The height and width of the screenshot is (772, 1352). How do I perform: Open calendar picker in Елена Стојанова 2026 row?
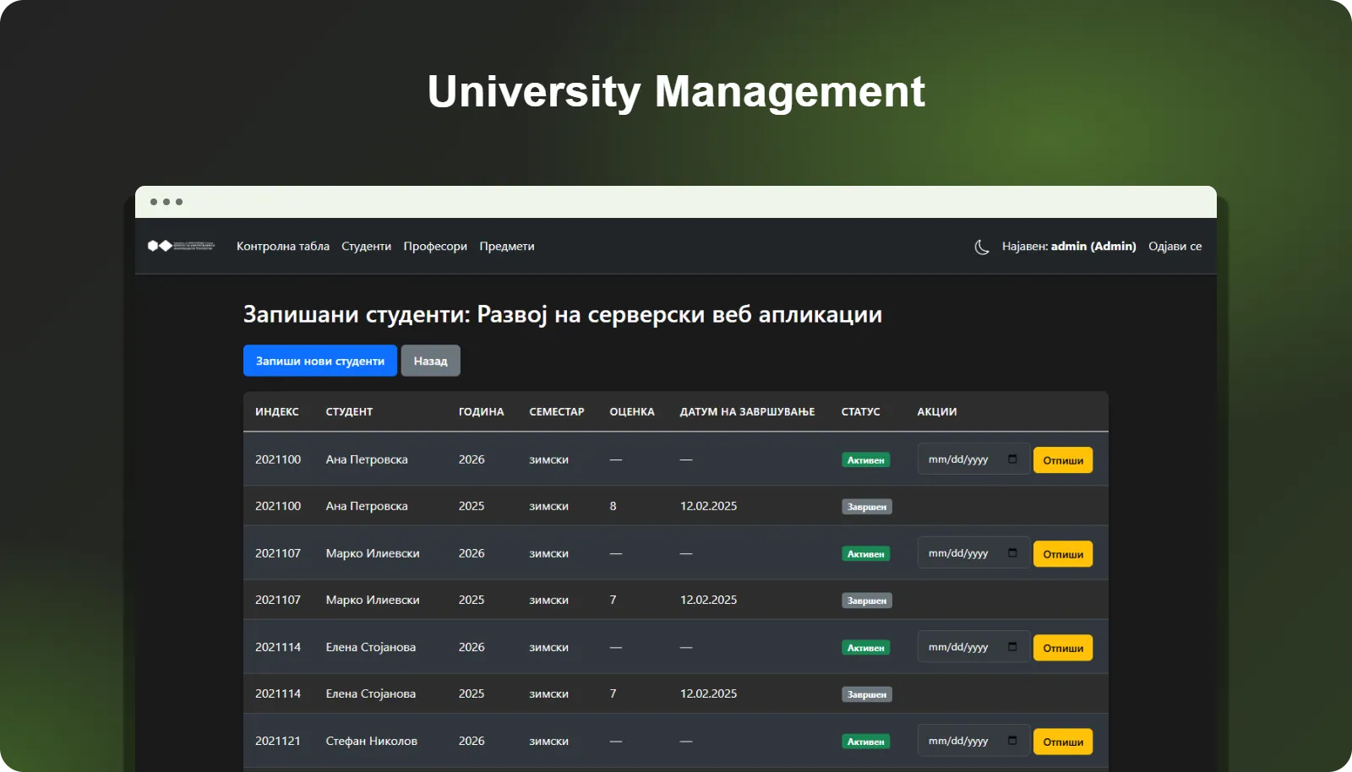1012,646
